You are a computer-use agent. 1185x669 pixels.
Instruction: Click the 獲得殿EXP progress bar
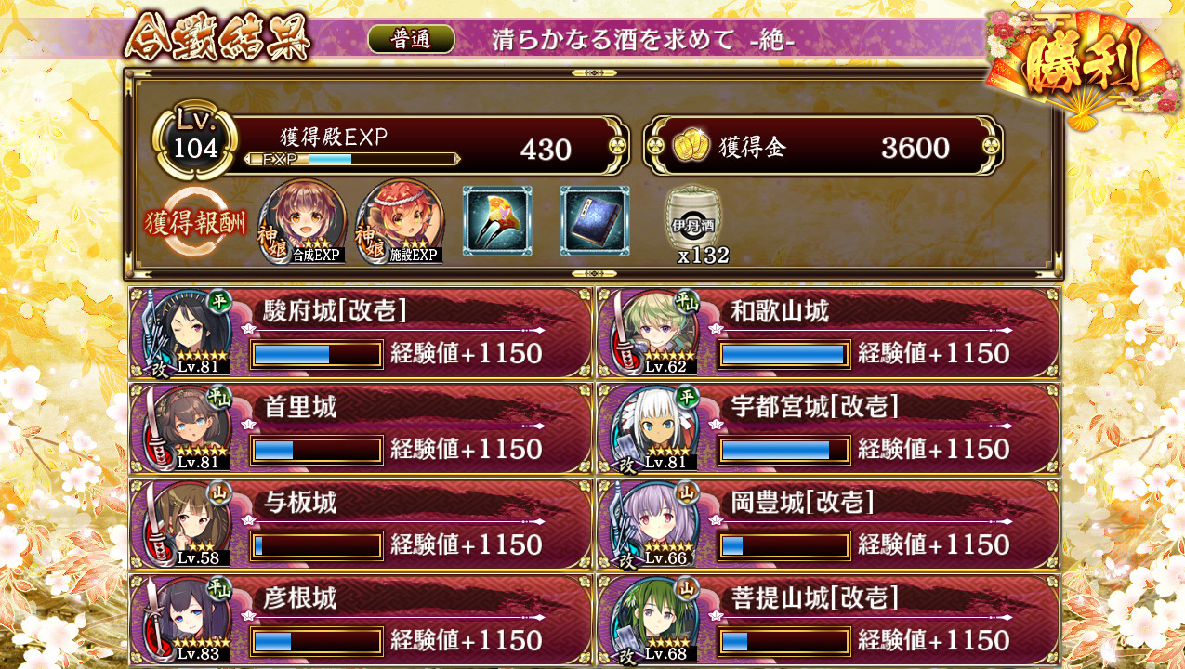[352, 159]
